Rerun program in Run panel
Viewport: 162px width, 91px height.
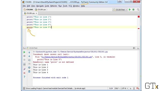(24, 52)
